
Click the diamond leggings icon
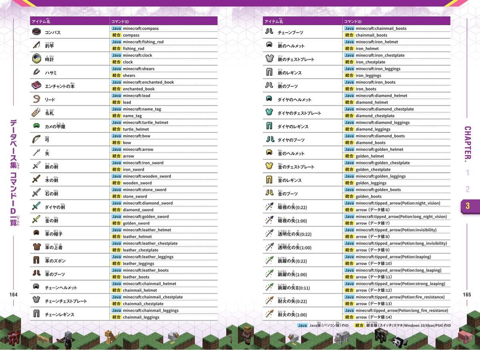click(x=269, y=126)
